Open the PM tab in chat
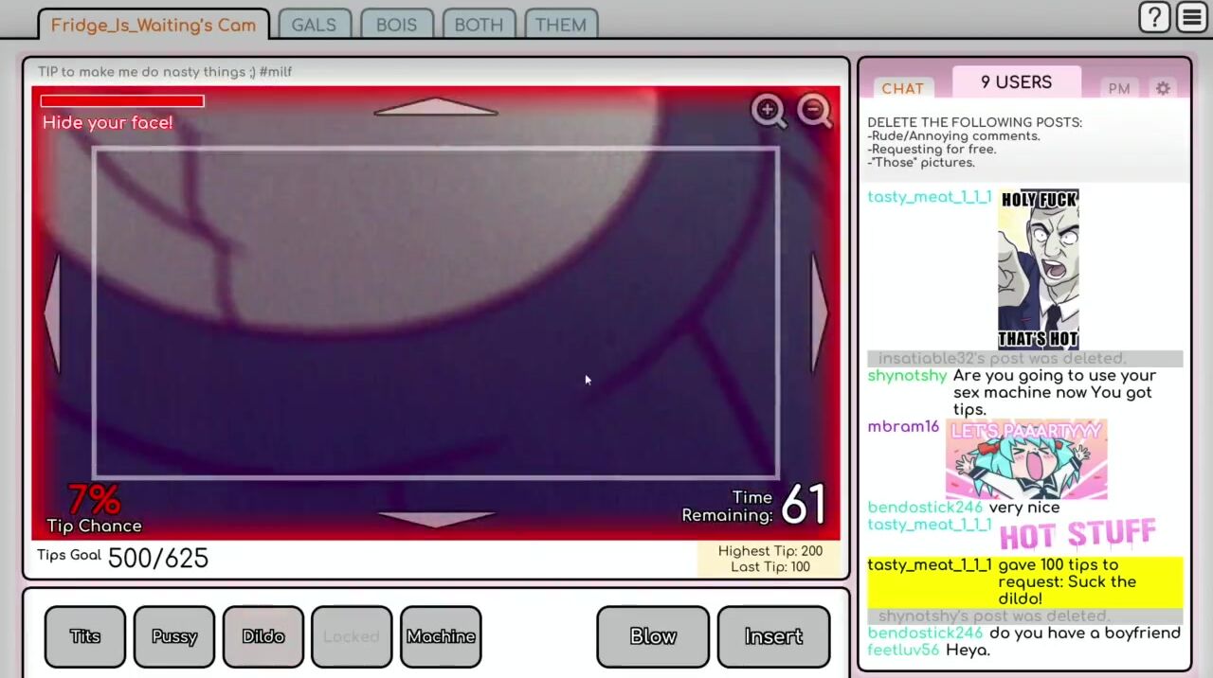 1119,88
